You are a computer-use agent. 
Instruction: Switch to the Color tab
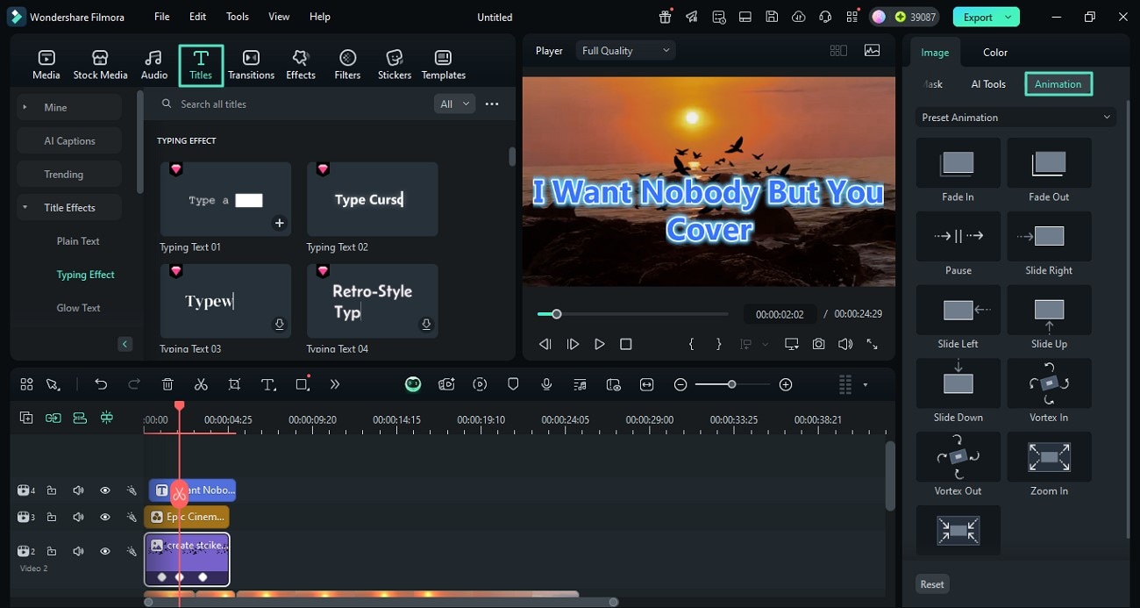click(995, 52)
